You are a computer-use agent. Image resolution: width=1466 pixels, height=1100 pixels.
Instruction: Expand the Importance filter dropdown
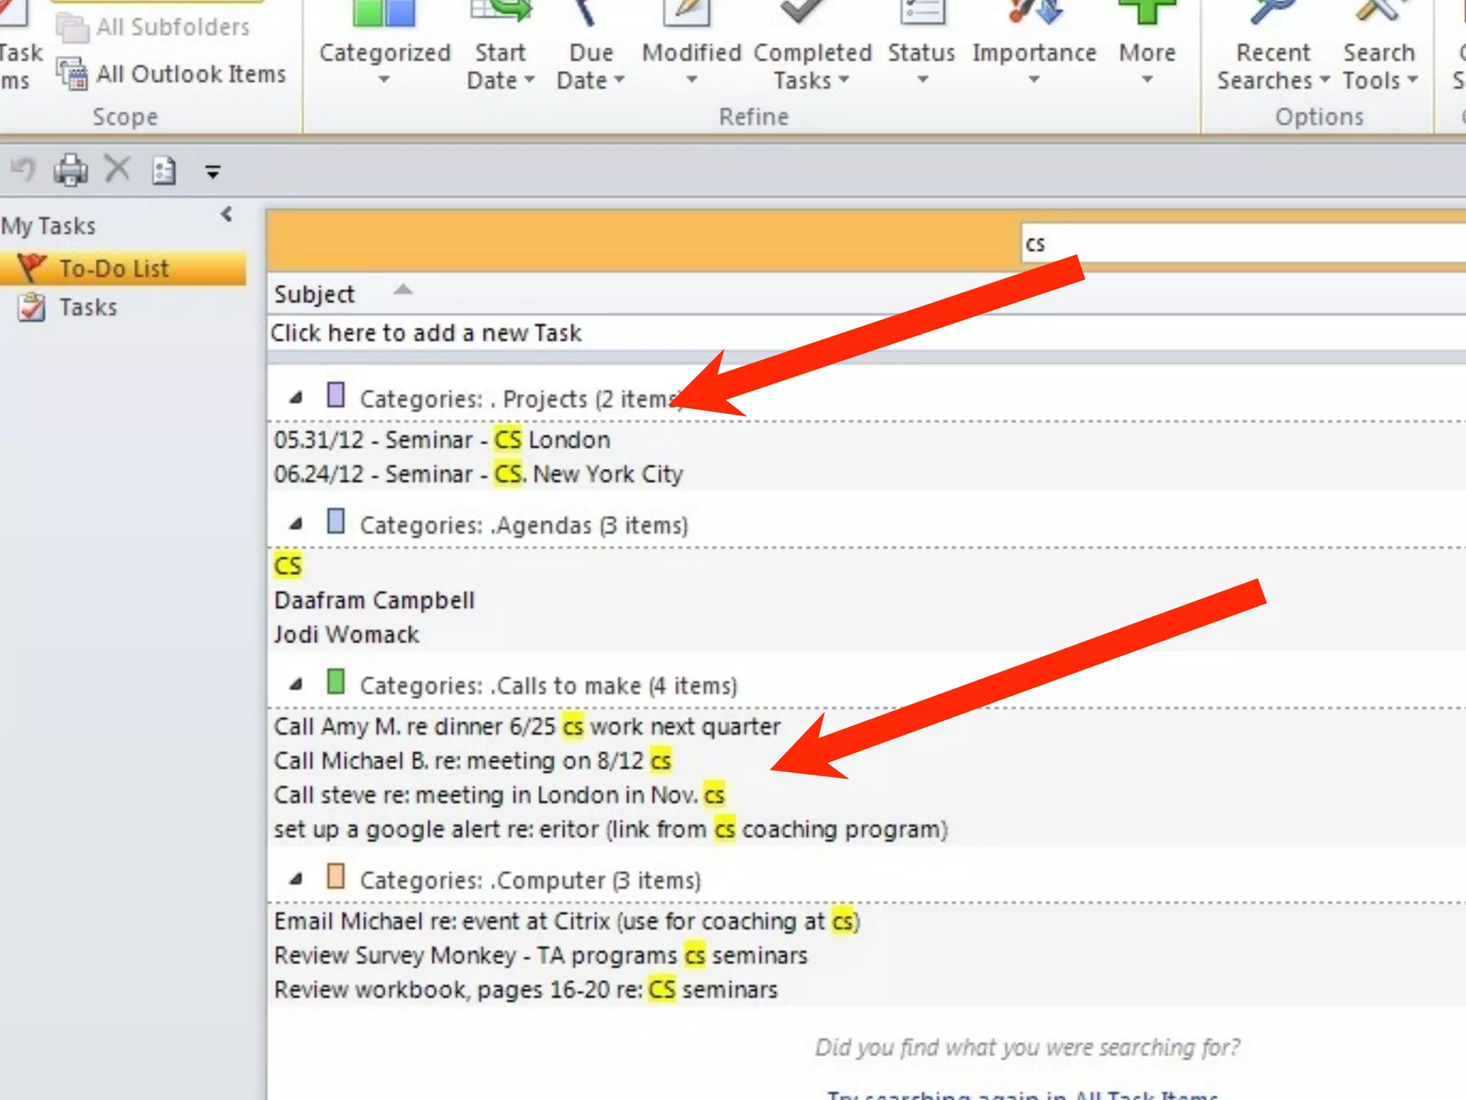(x=1033, y=79)
